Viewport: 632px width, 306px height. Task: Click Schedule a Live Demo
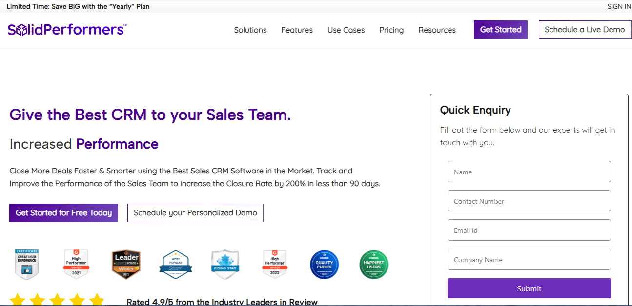[585, 30]
